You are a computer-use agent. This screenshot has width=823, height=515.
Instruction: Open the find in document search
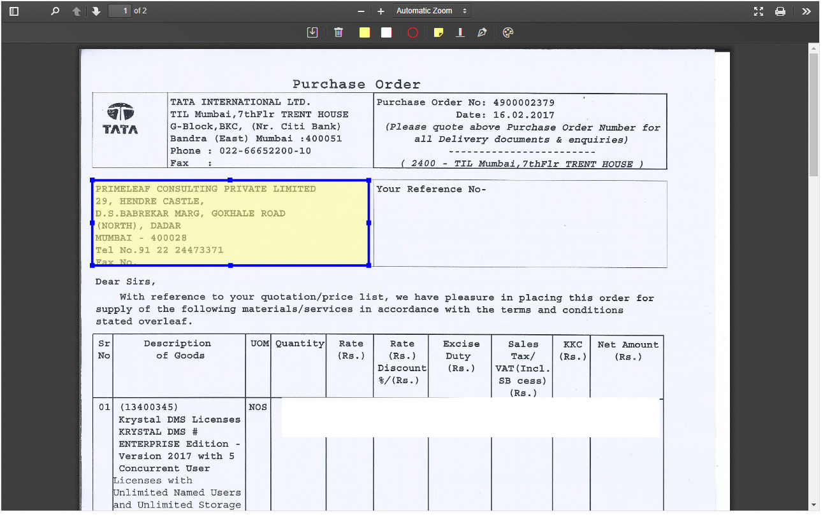[x=55, y=11]
